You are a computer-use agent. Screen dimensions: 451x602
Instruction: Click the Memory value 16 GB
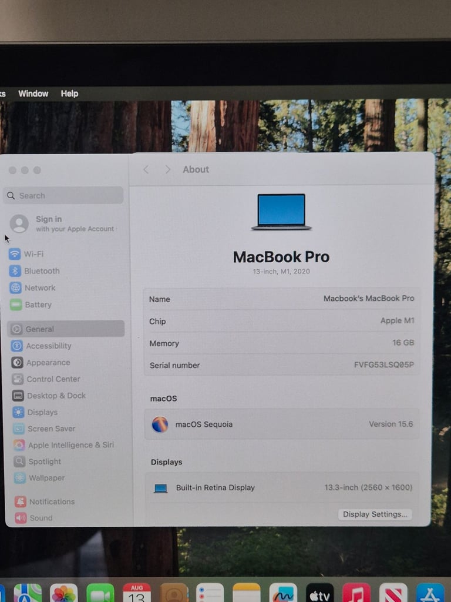coord(403,343)
